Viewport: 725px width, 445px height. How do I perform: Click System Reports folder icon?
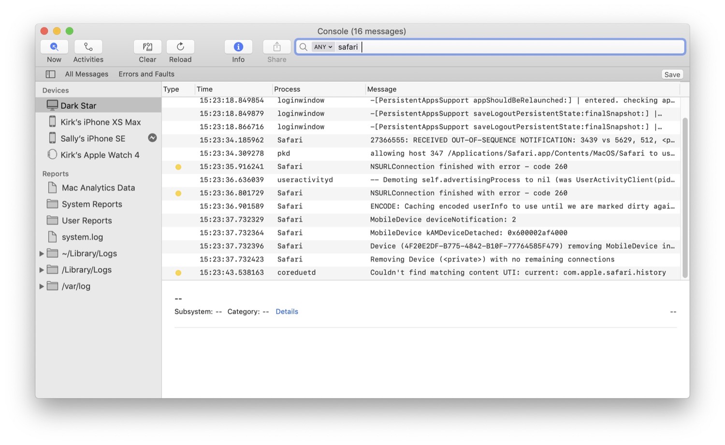[x=52, y=204]
